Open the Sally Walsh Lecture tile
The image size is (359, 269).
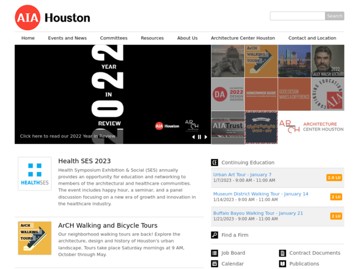328,61
